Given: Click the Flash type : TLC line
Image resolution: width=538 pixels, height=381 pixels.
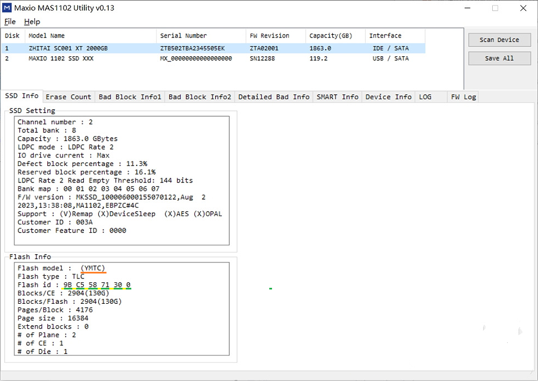Looking at the screenshot, I should click(51, 276).
